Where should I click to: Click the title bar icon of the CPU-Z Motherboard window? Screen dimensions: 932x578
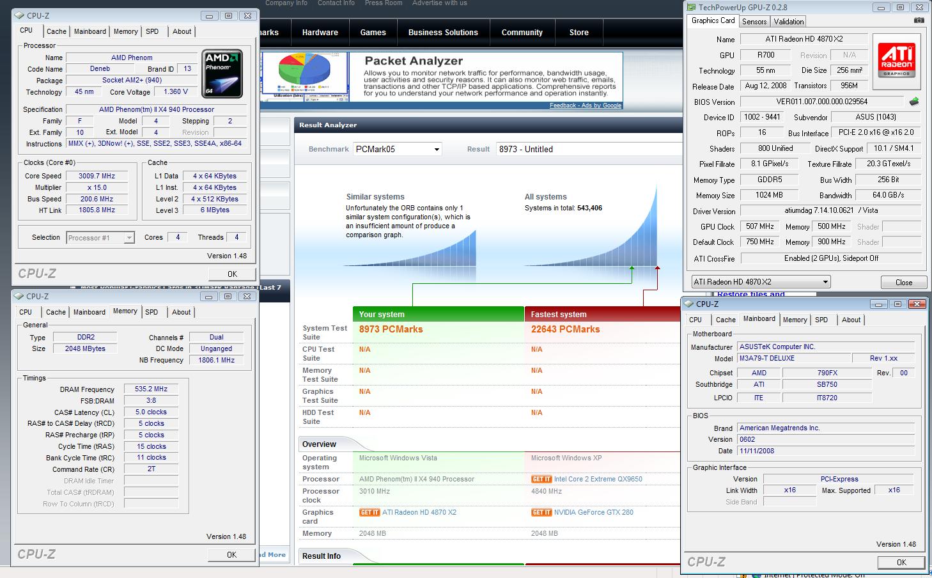[x=689, y=304]
